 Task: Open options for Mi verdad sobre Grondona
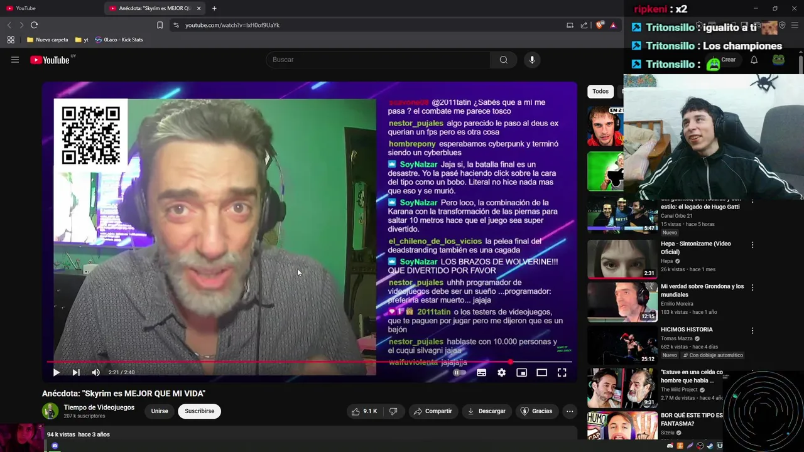[x=752, y=288]
